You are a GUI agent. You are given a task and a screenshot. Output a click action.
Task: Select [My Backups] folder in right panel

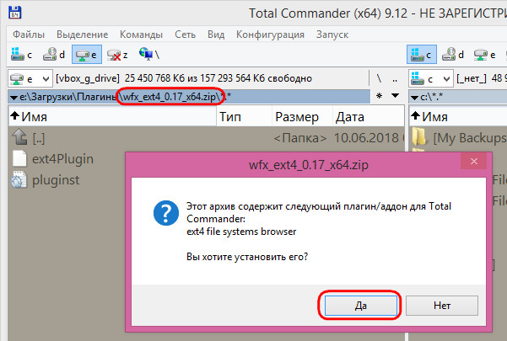[x=459, y=138]
